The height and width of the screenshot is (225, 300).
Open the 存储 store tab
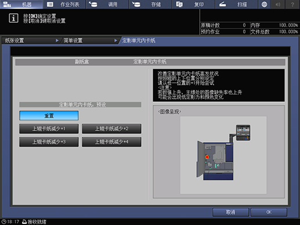[x=150, y=4]
